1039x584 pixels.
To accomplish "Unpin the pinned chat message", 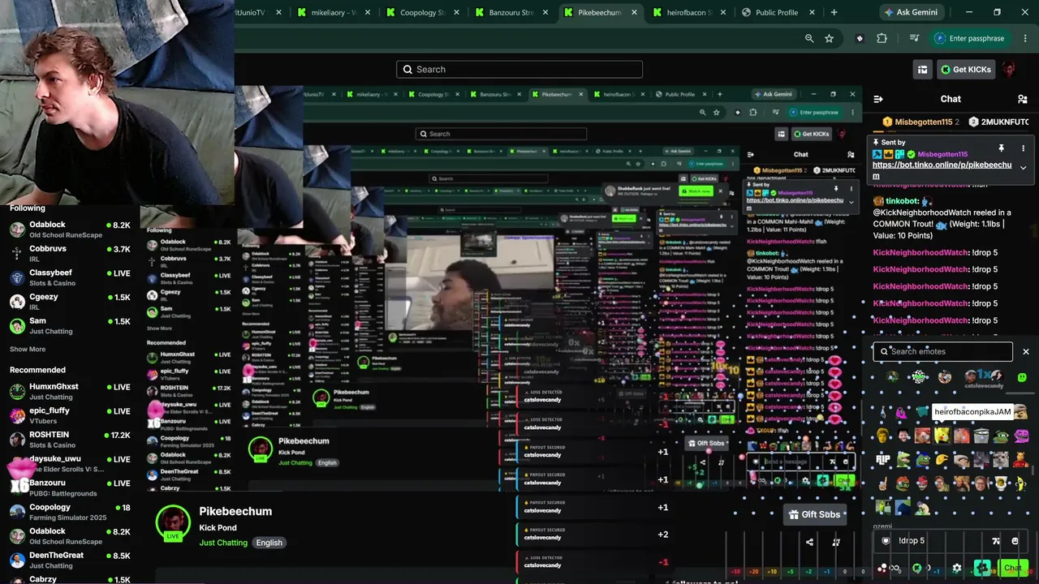I will [x=1001, y=148].
